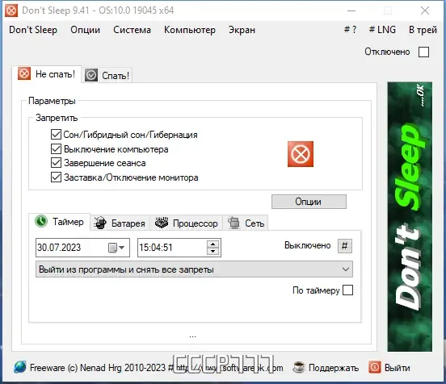Image resolution: width=446 pixels, height=384 pixels.
Task: Click the red power icon beside Выйти
Action: click(375, 367)
